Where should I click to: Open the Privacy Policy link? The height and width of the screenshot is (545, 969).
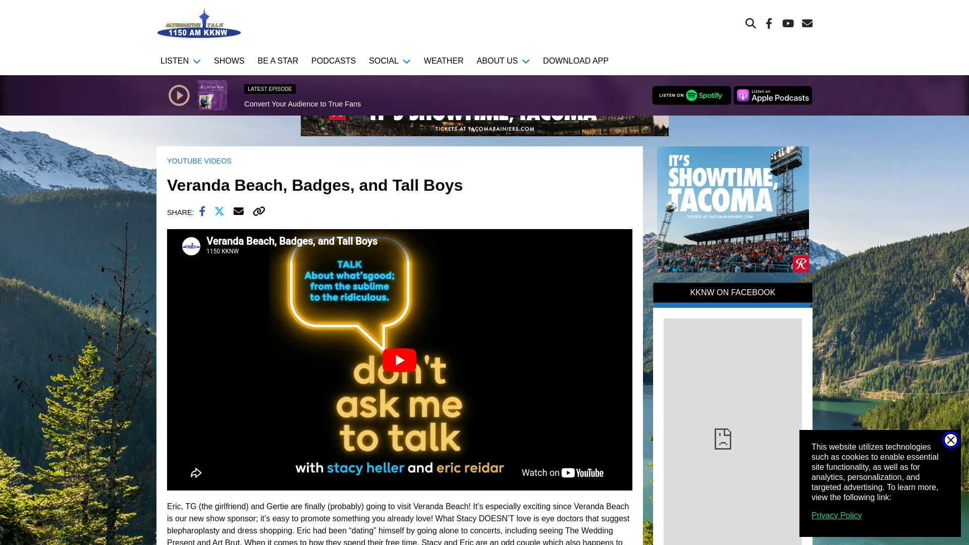pyautogui.click(x=836, y=516)
